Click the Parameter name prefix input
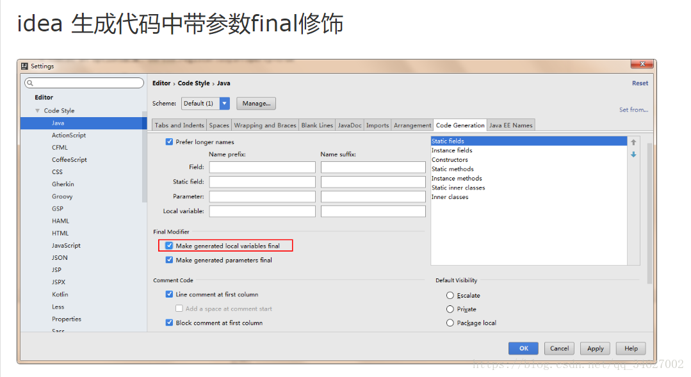691x377 pixels. click(x=262, y=197)
